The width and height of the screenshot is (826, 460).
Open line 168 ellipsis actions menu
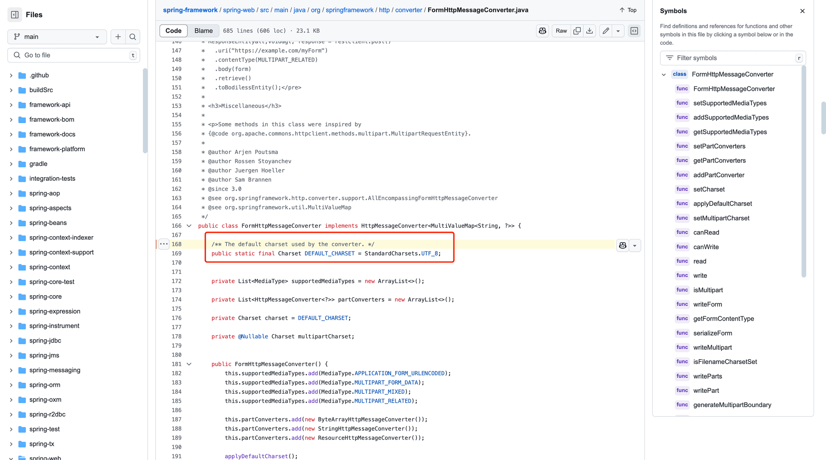pos(163,244)
